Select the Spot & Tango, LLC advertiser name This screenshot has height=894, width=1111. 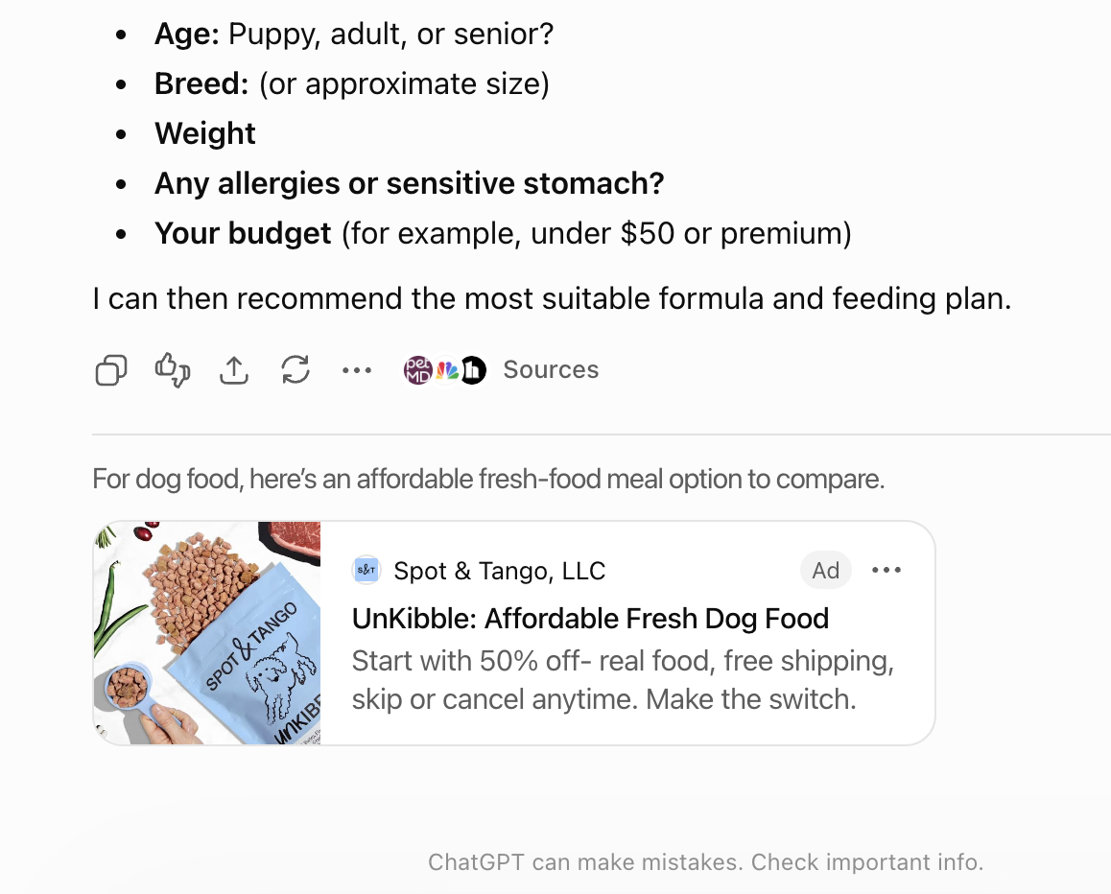tap(500, 571)
